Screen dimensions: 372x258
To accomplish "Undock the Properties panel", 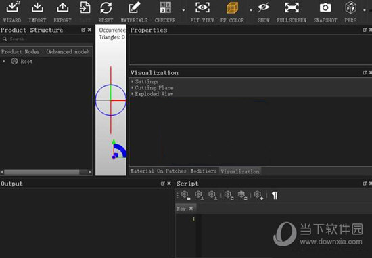I will click(365, 30).
